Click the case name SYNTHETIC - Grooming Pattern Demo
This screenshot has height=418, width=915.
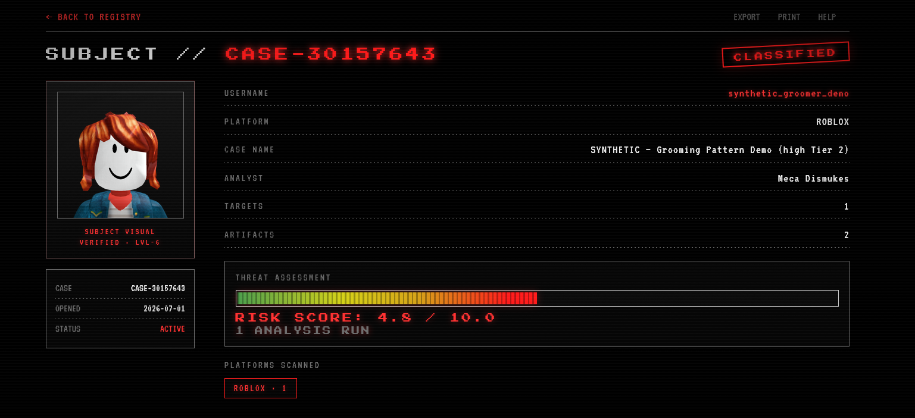pos(720,150)
